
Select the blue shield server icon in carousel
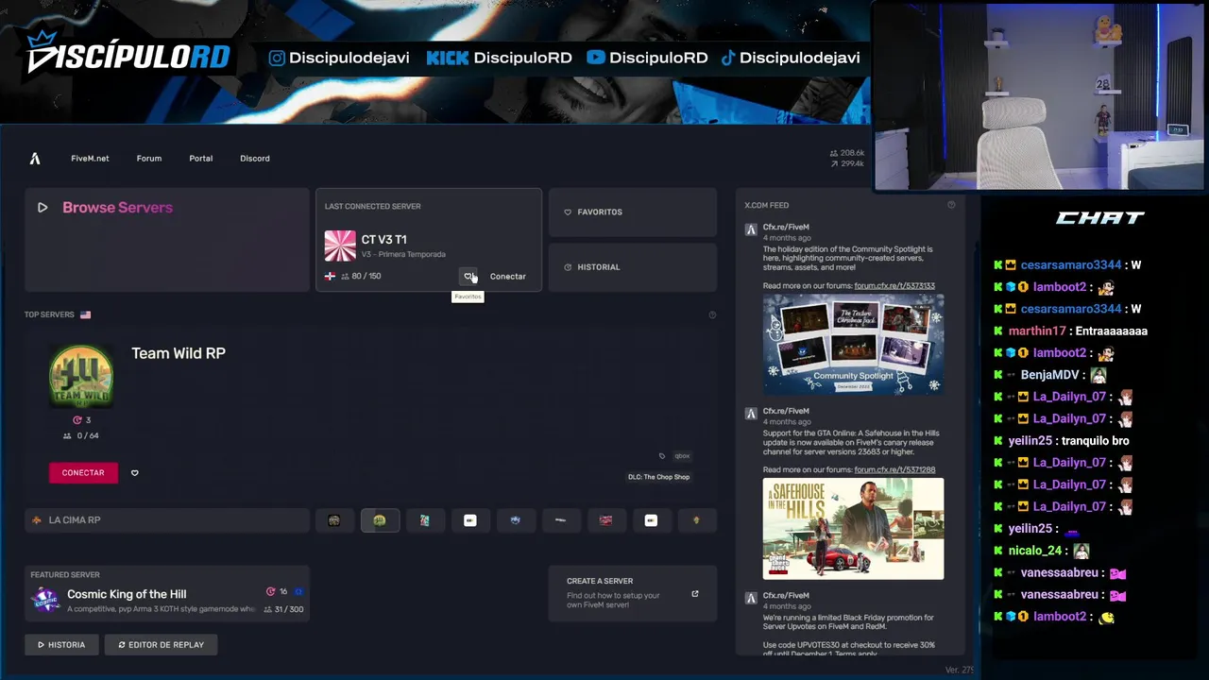tap(516, 520)
